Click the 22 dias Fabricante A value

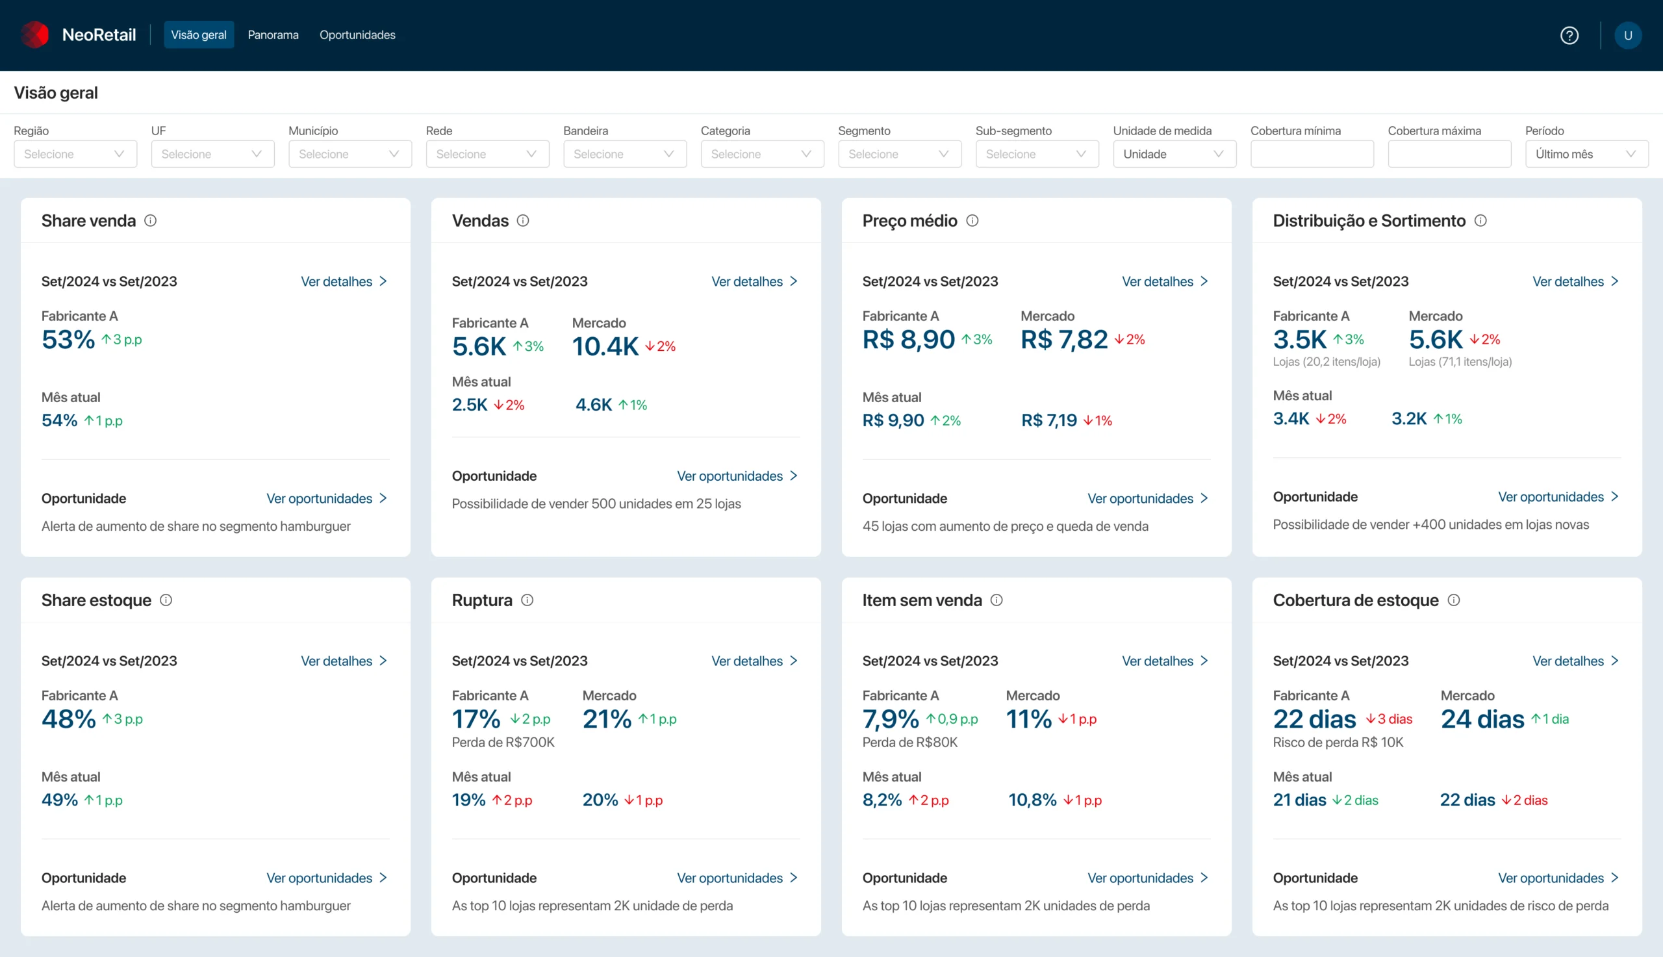pyautogui.click(x=1314, y=719)
